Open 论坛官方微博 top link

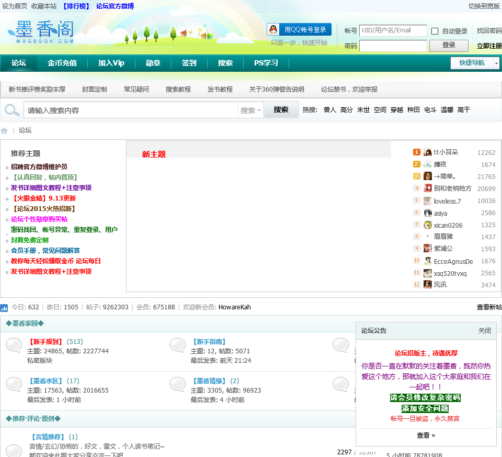(115, 6)
